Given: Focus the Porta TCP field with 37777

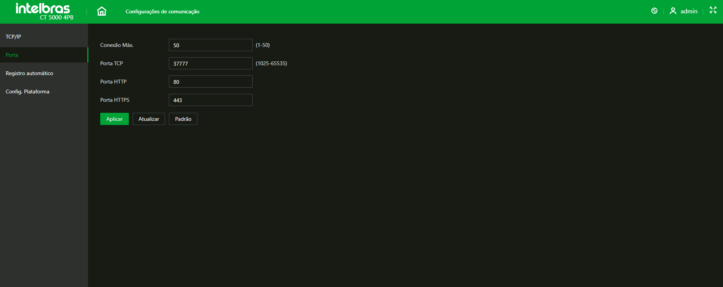Looking at the screenshot, I should pos(210,63).
